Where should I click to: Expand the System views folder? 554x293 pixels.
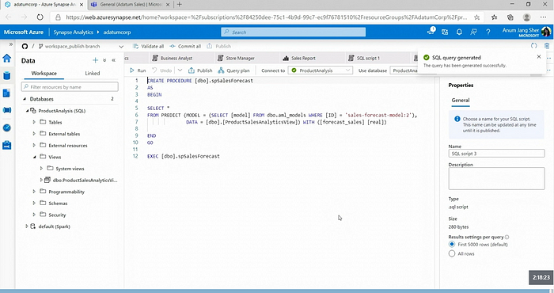[x=41, y=169]
